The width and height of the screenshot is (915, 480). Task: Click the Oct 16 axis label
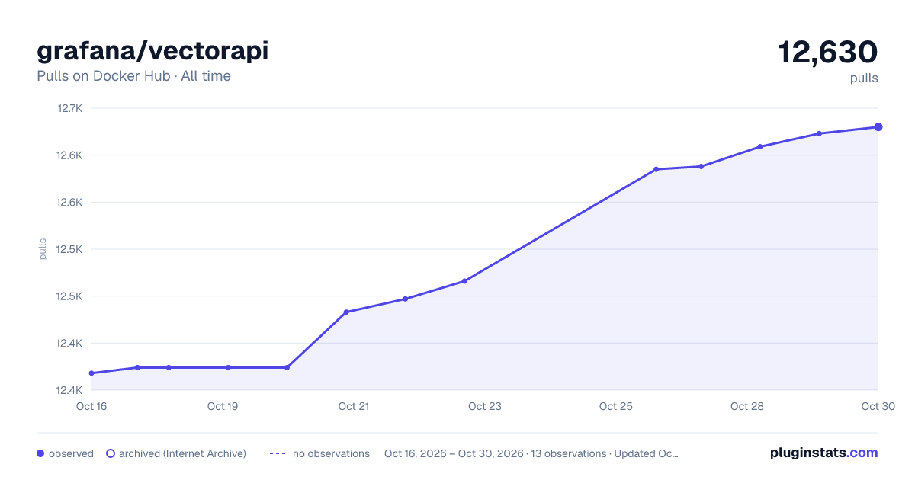tap(91, 406)
